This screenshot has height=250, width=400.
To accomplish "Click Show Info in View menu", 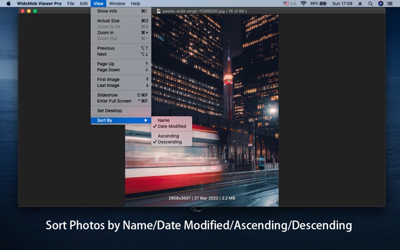I will [107, 11].
